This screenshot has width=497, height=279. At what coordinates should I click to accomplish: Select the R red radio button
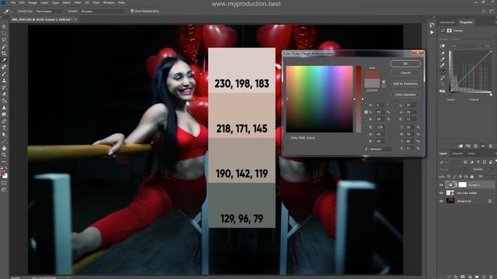point(366,127)
